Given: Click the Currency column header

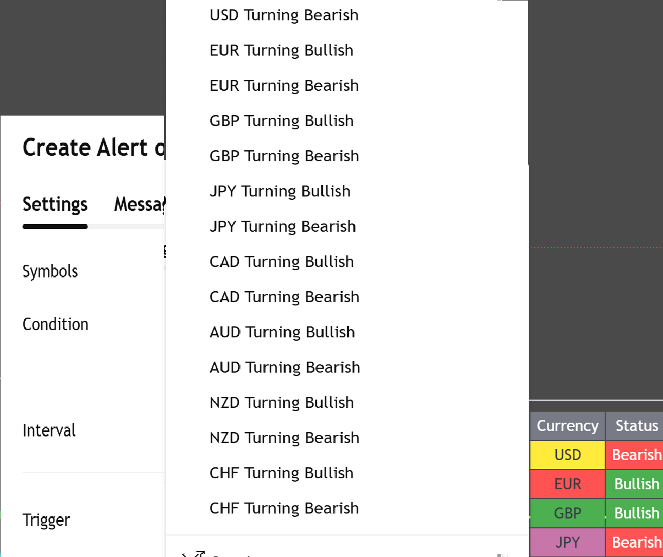Looking at the screenshot, I should click(567, 425).
